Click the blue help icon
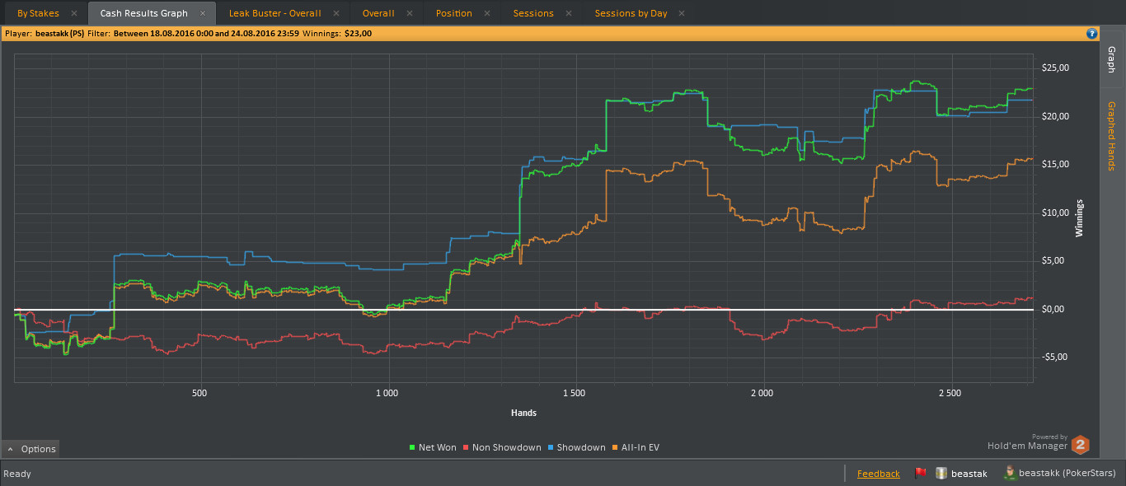1126x486 pixels. [1092, 34]
